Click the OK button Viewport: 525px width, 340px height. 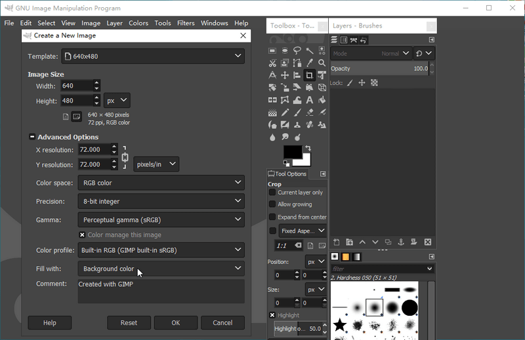tap(175, 322)
